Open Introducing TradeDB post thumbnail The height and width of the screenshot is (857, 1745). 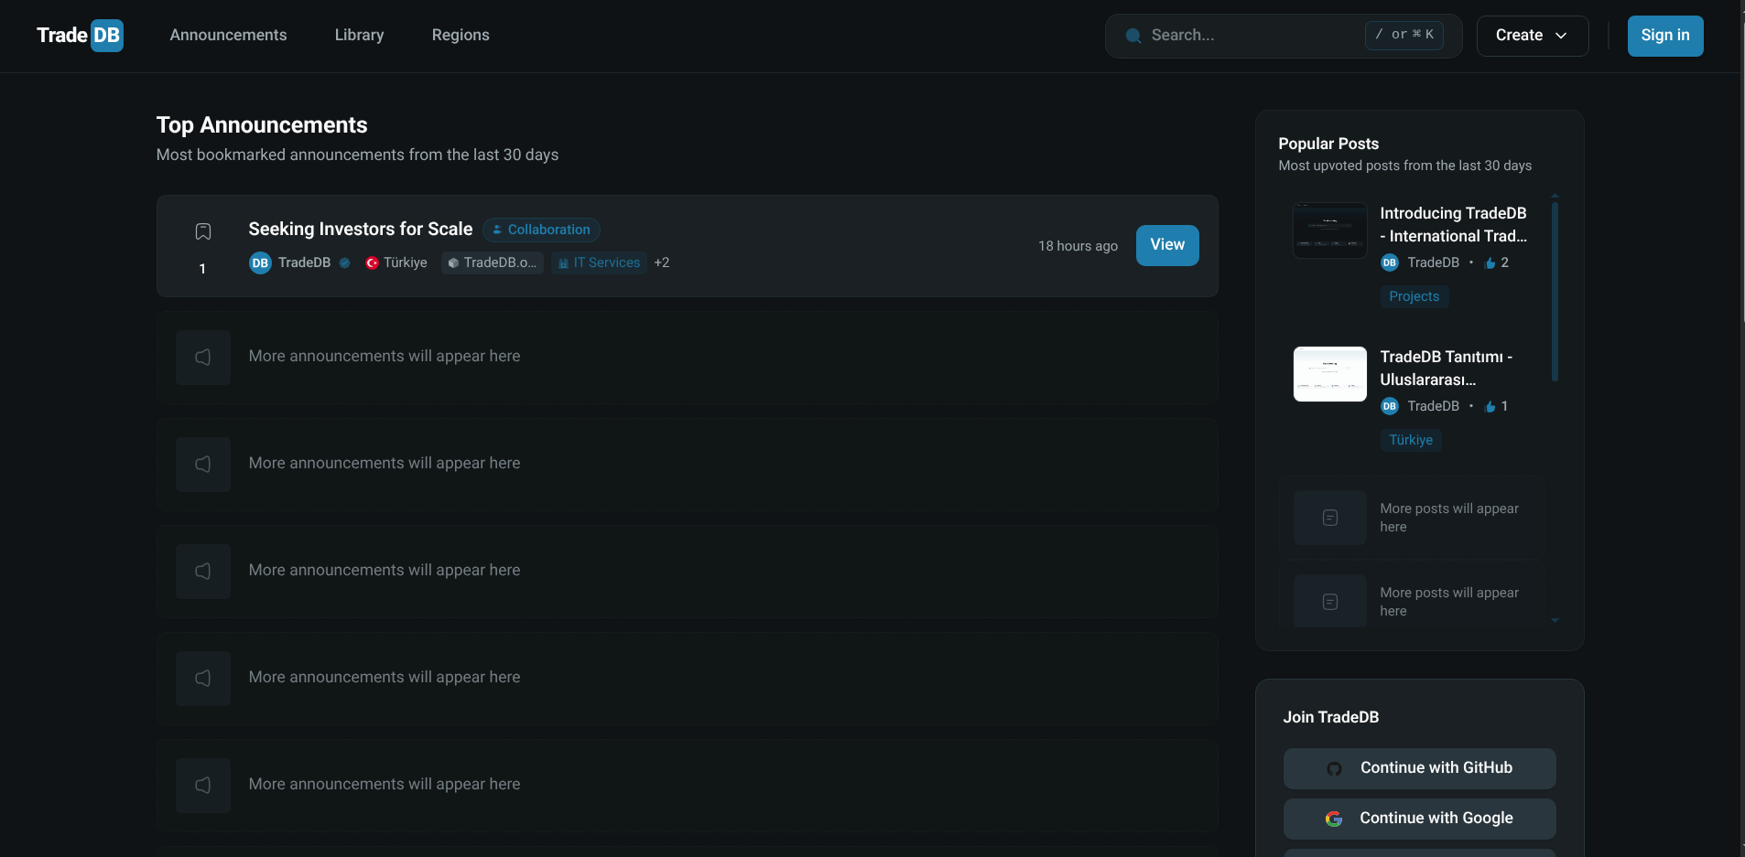click(x=1329, y=230)
